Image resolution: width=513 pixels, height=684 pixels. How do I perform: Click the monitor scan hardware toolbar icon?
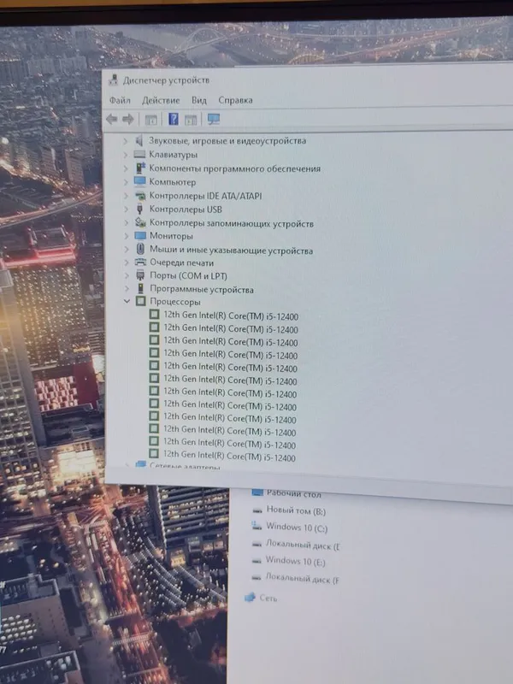(x=213, y=119)
